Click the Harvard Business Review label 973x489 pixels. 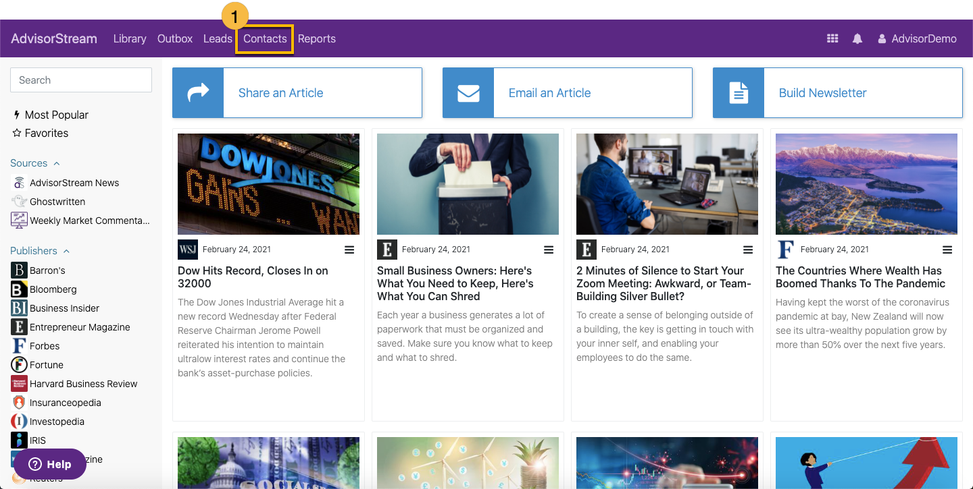[84, 384]
